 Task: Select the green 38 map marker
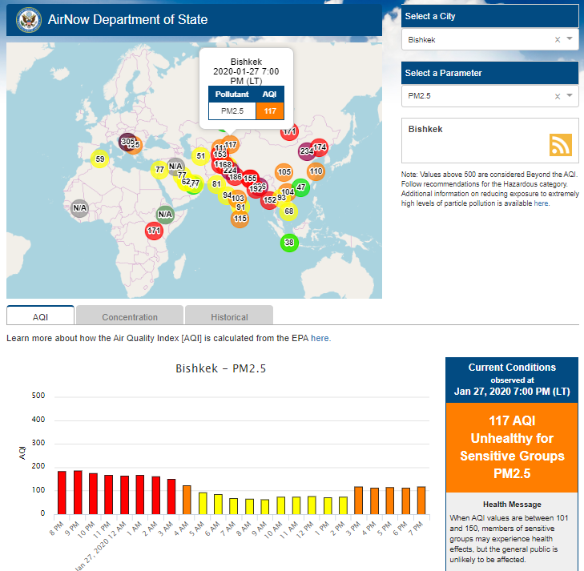289,243
